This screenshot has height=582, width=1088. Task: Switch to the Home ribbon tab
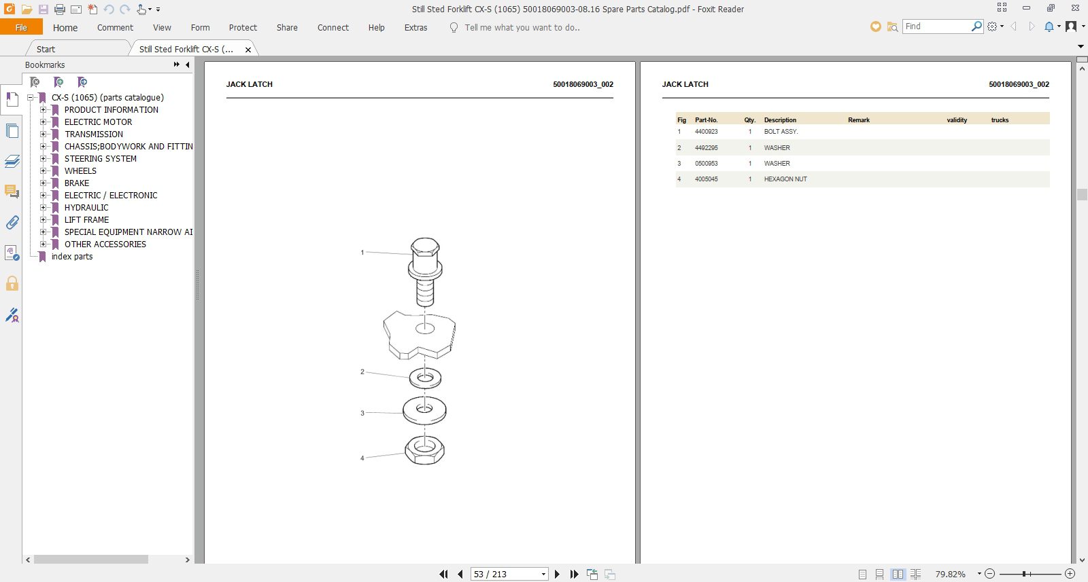point(65,28)
